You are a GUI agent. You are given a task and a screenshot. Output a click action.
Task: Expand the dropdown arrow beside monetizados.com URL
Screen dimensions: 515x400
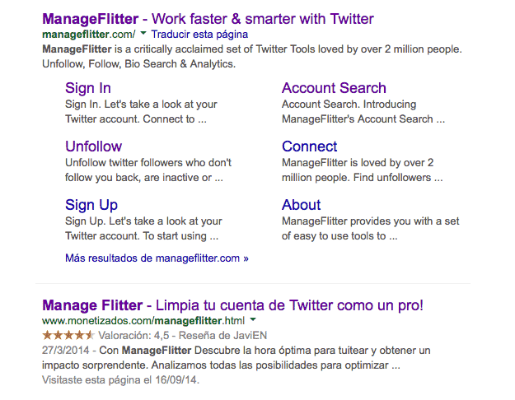253,320
